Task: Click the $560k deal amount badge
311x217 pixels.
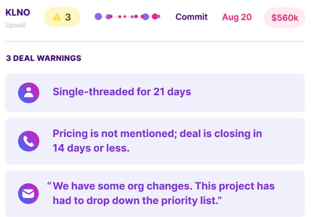Action: point(285,18)
